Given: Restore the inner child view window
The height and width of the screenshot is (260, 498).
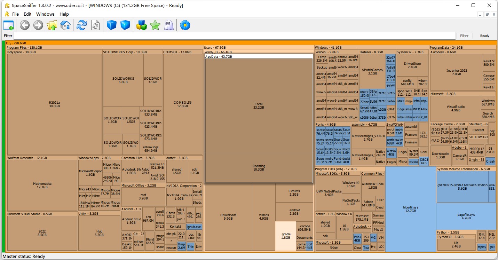Looking at the screenshot, I should pyautogui.click(x=487, y=14).
